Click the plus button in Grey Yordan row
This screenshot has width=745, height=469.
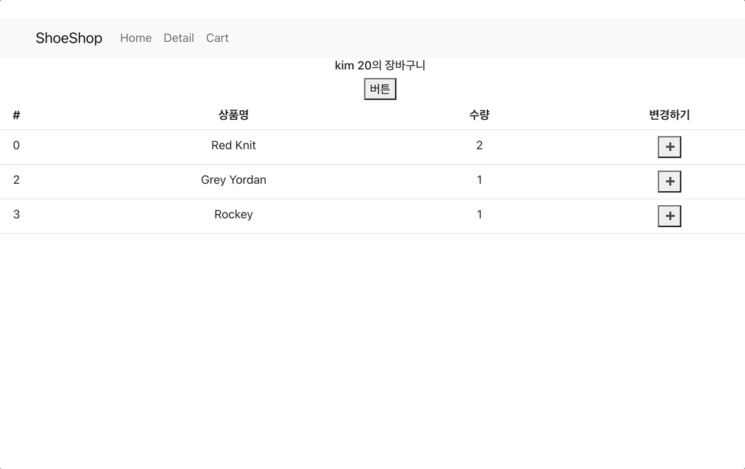pyautogui.click(x=669, y=182)
